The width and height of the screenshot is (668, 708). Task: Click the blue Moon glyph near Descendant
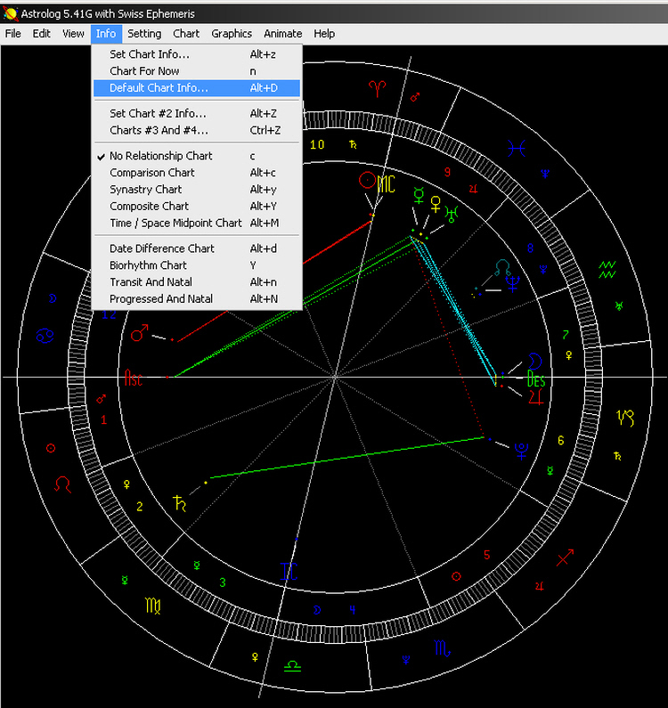coord(534,362)
